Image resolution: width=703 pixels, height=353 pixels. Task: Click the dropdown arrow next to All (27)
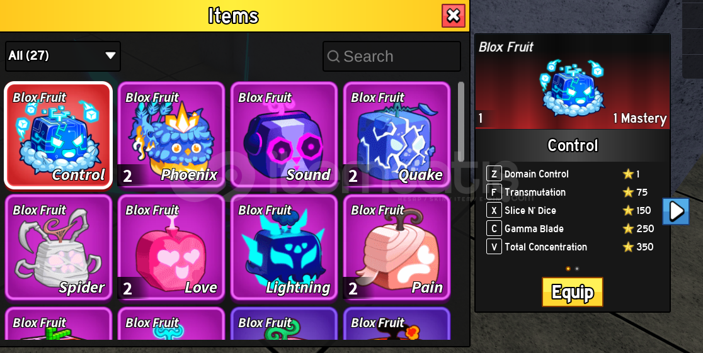point(110,55)
